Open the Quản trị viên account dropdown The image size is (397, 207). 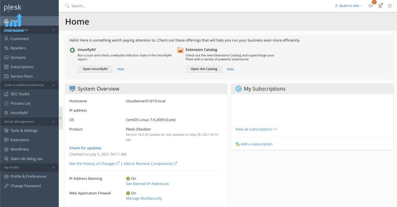(x=348, y=6)
